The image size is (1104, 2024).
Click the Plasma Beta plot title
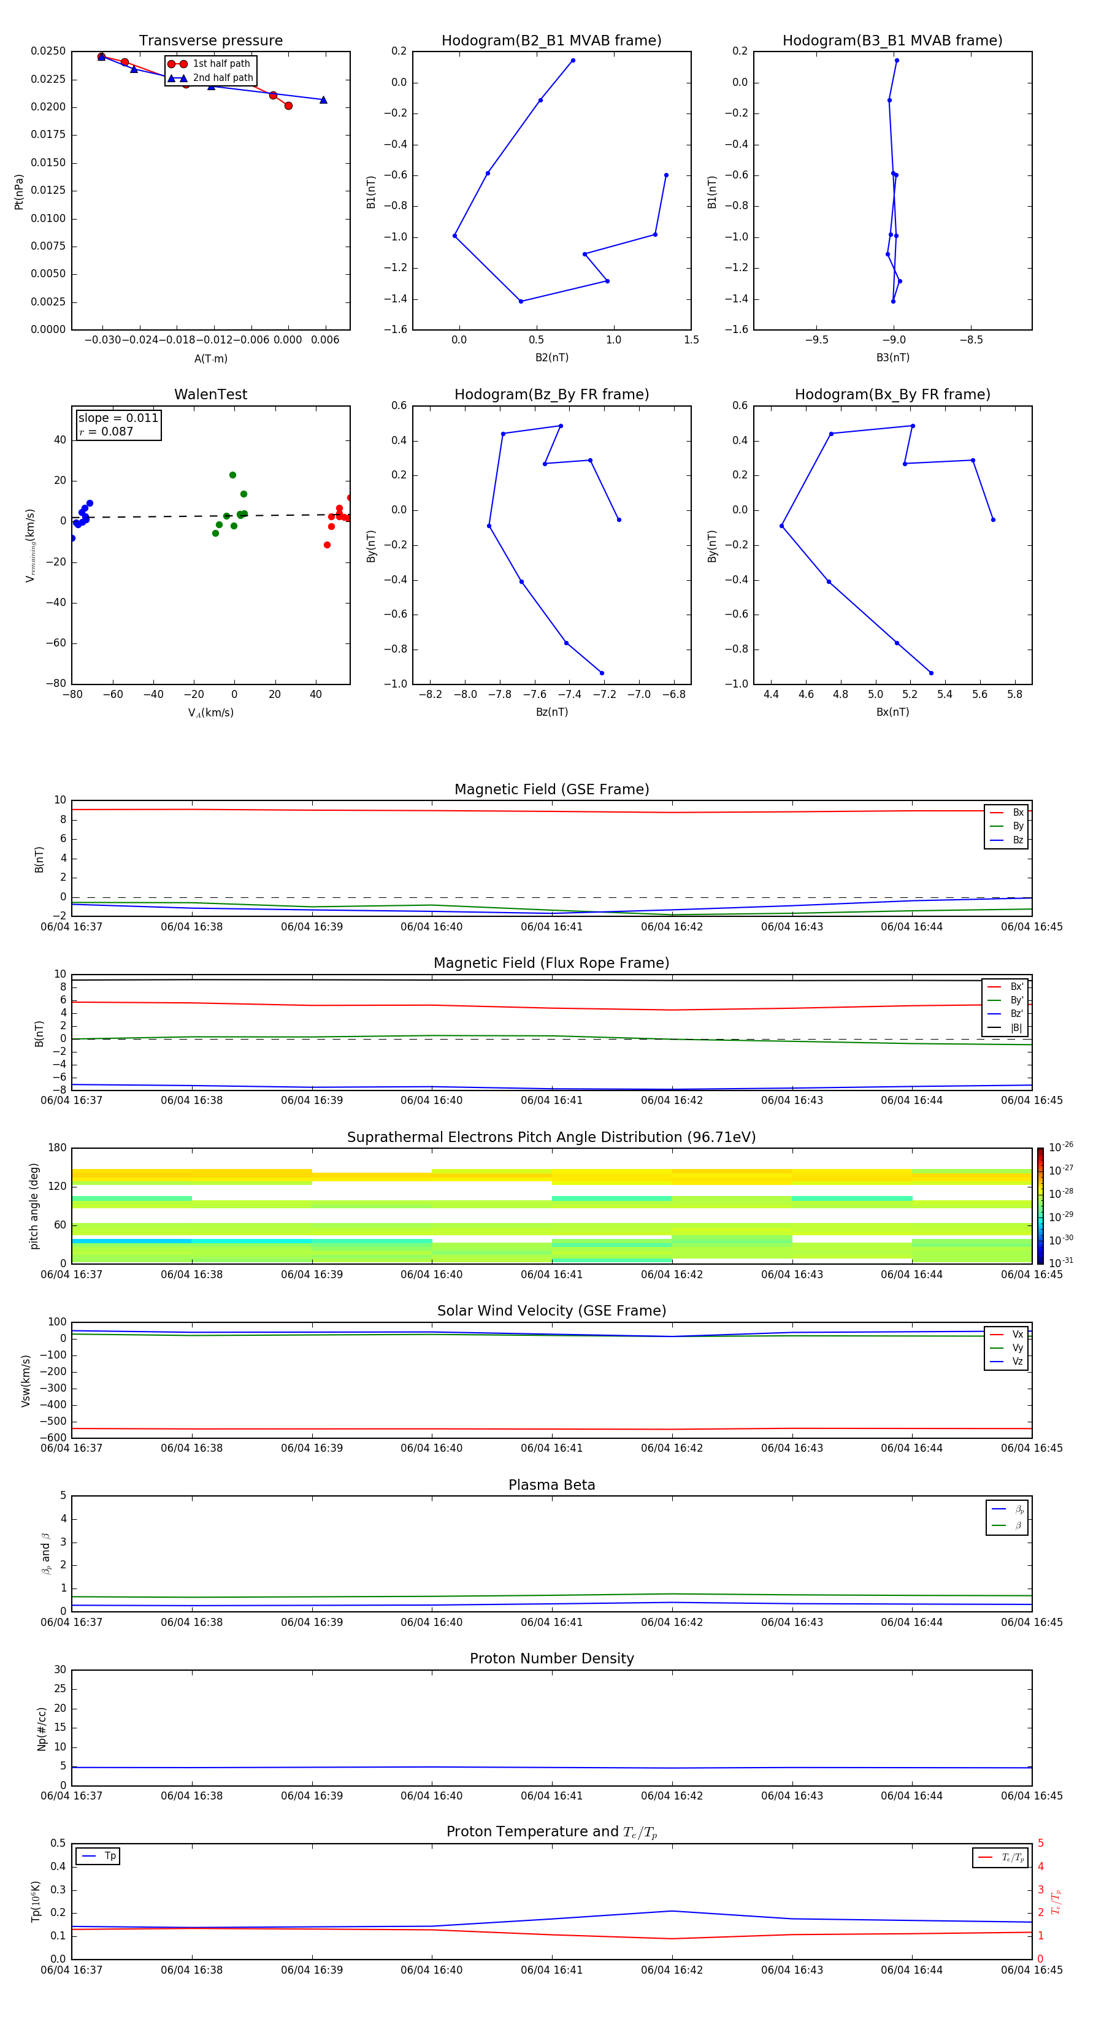(x=551, y=1485)
